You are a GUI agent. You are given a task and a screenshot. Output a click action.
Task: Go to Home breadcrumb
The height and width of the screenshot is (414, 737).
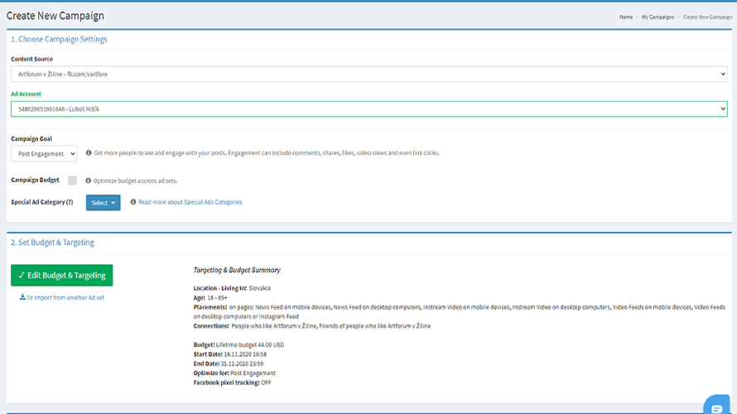coord(625,17)
